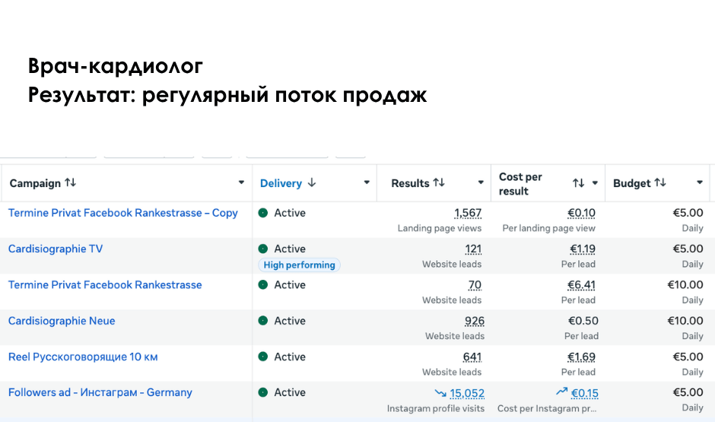Image resolution: width=715 pixels, height=422 pixels.
Task: Open Followers ad - Инстаграм - Germany campaign
Action: click(100, 393)
